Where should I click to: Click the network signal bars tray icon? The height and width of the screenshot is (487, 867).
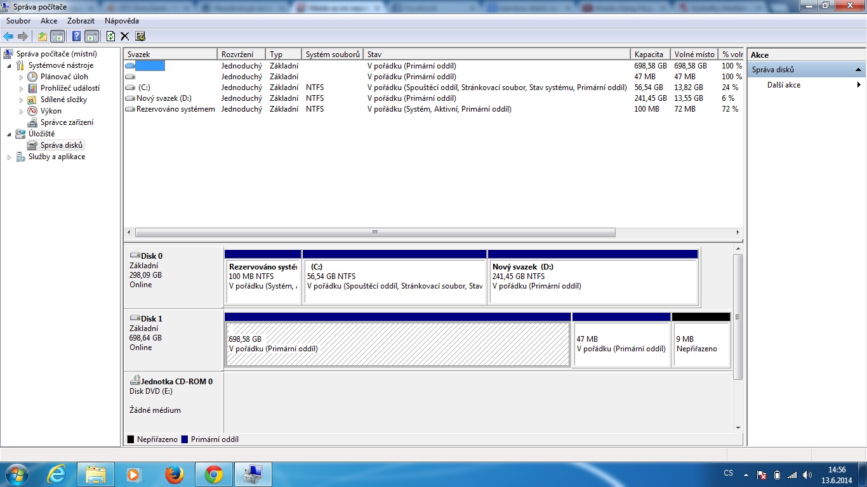click(792, 474)
